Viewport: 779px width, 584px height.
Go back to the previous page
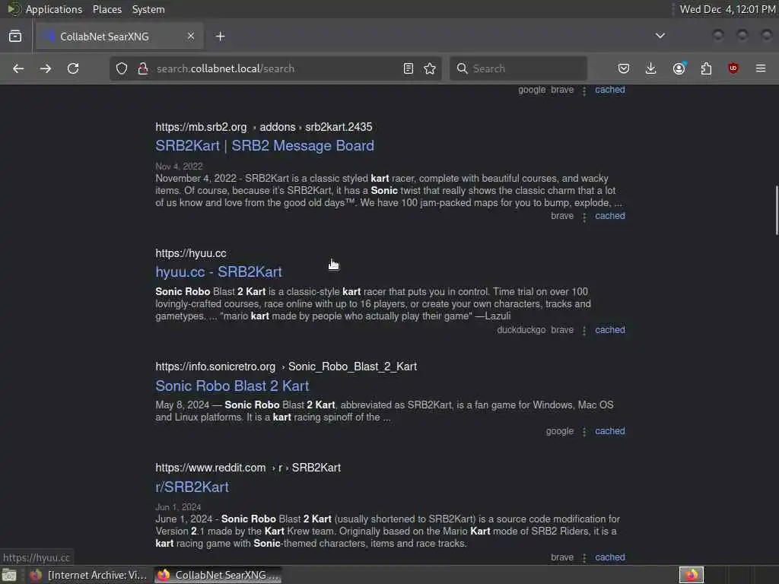[18, 68]
